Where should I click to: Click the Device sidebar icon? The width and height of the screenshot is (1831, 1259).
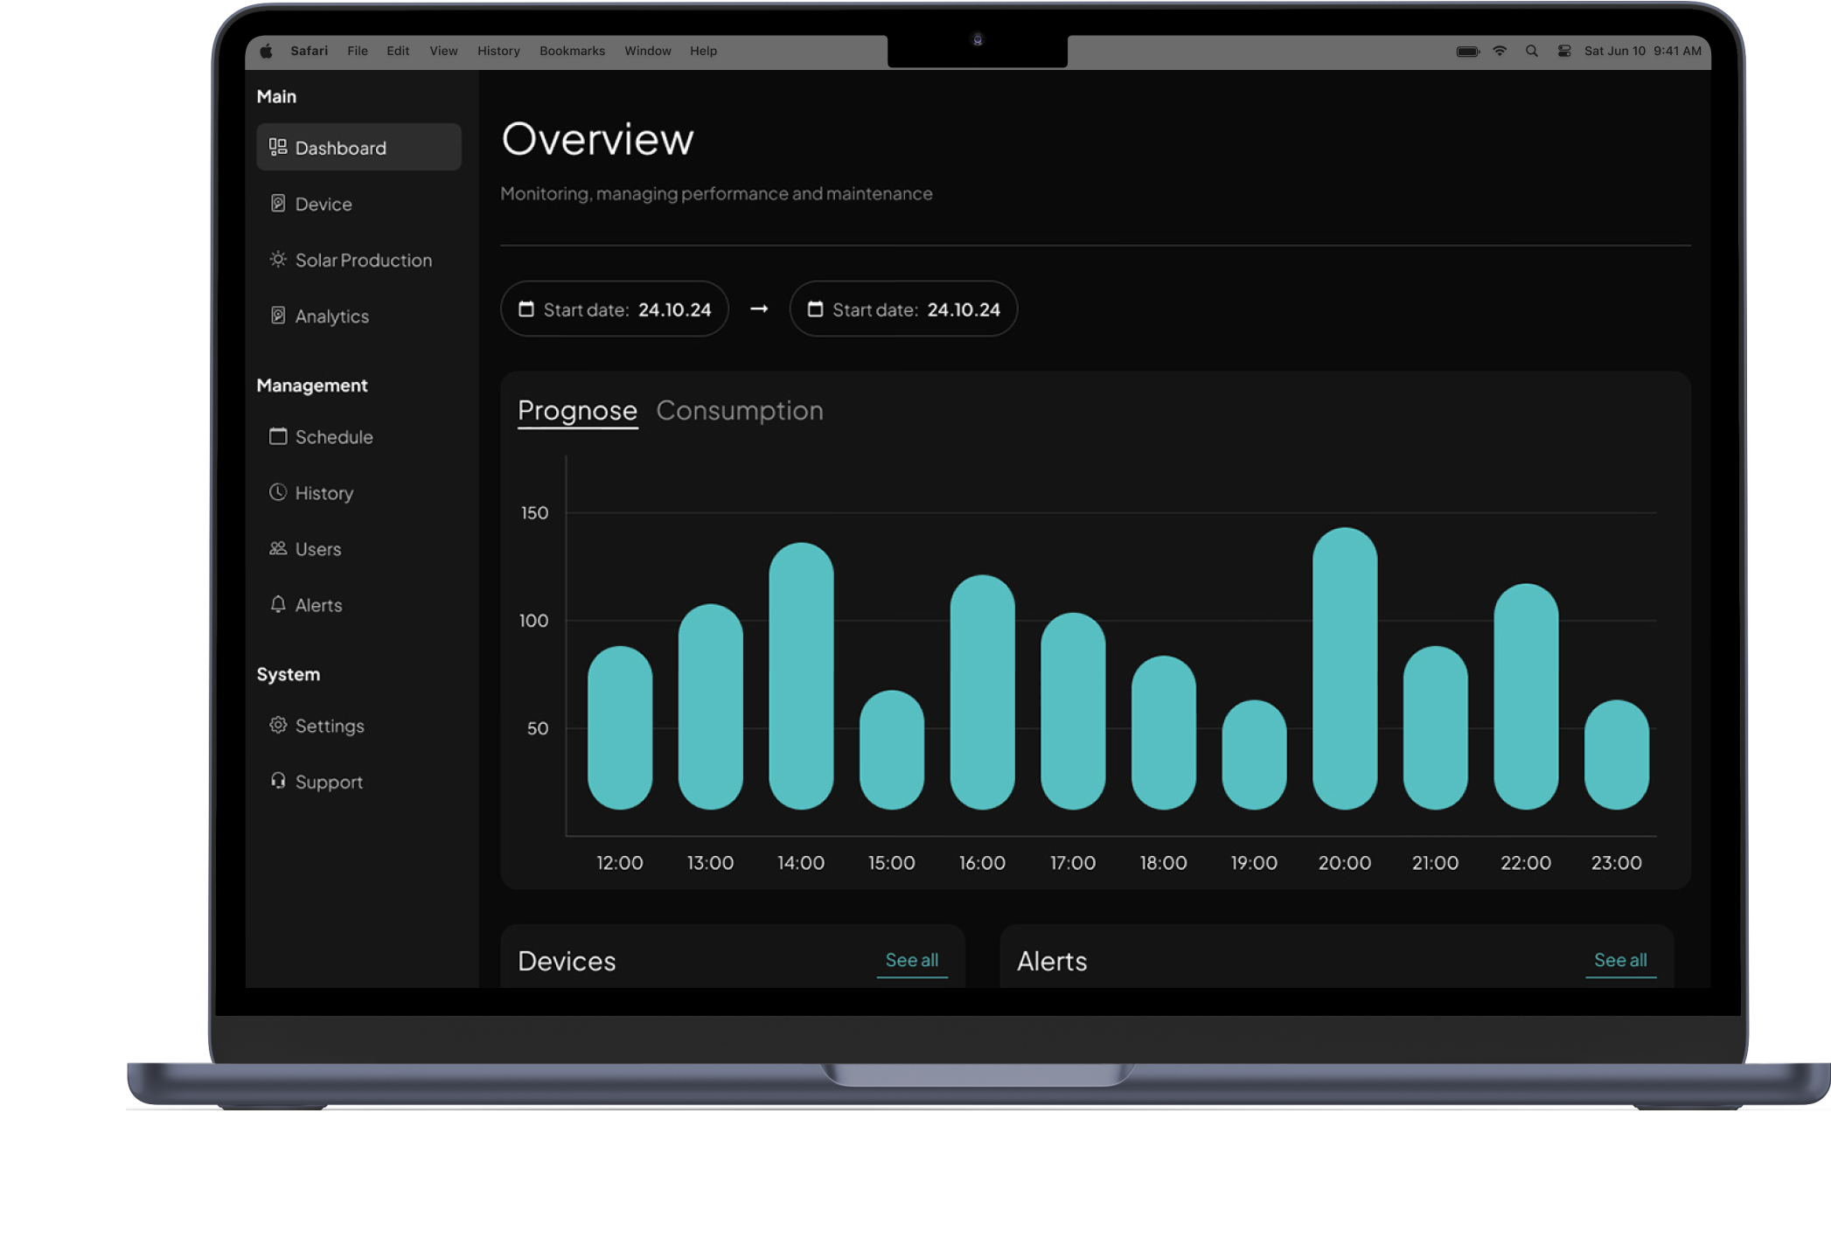point(277,203)
